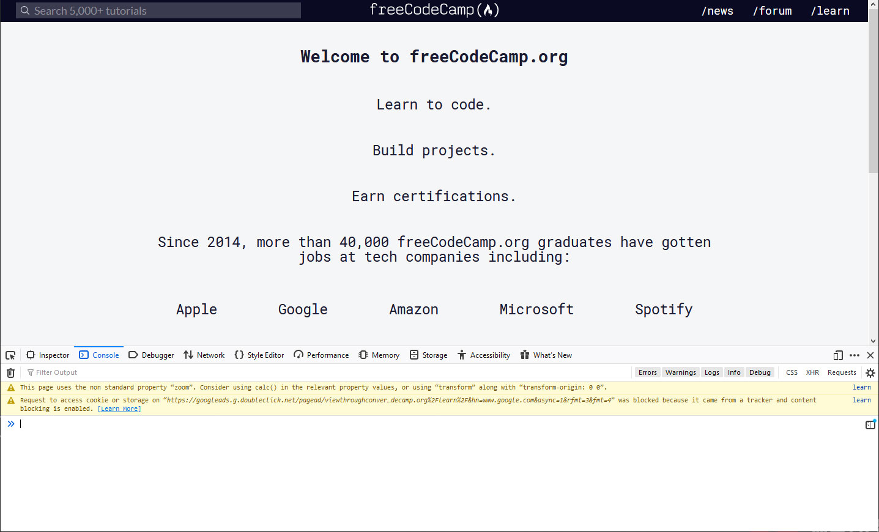
Task: Clear the console output with the trash icon
Action: point(10,372)
